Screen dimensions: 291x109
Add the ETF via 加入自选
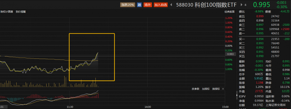[161, 5]
